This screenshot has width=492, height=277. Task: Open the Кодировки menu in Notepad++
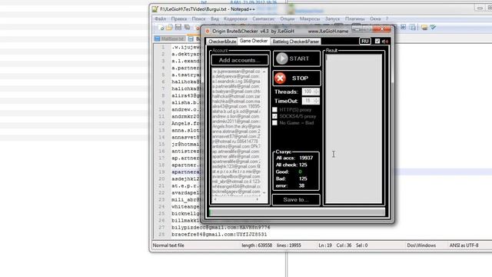click(x=235, y=18)
